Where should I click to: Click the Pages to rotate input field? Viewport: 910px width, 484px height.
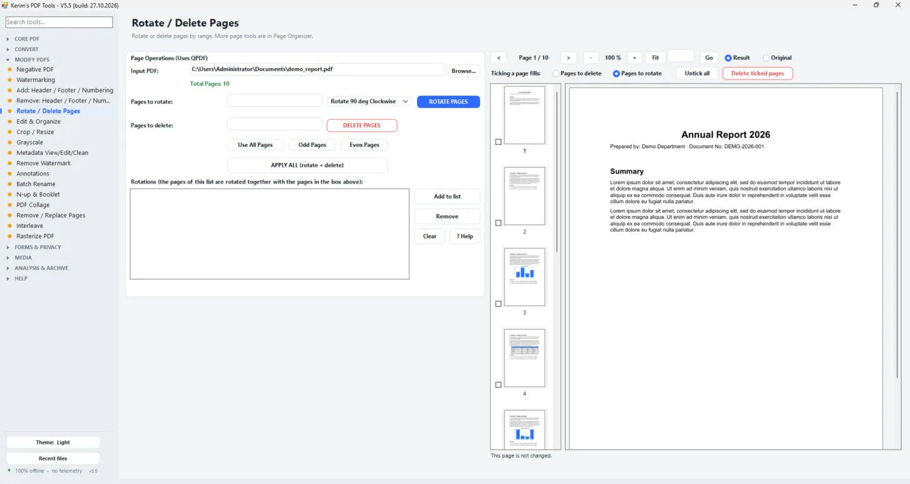pyautogui.click(x=274, y=101)
